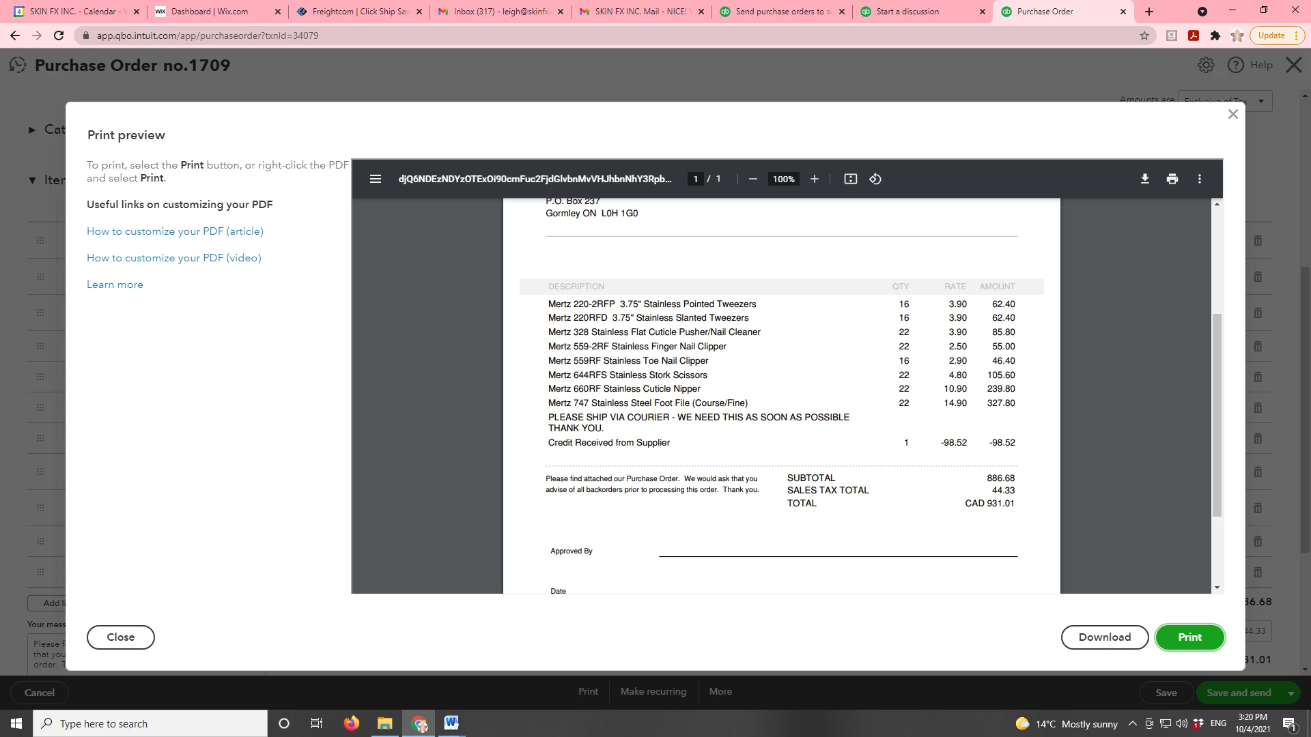
Task: Reload the current browser page
Action: (x=59, y=35)
